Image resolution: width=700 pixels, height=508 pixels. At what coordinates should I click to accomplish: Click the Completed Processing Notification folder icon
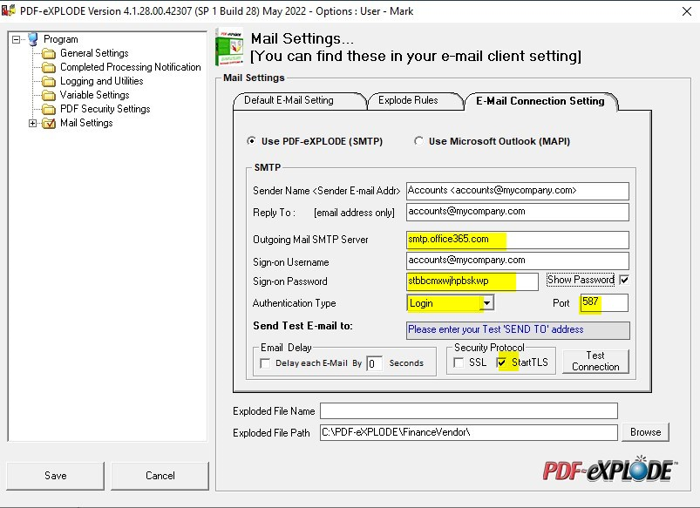(x=49, y=67)
